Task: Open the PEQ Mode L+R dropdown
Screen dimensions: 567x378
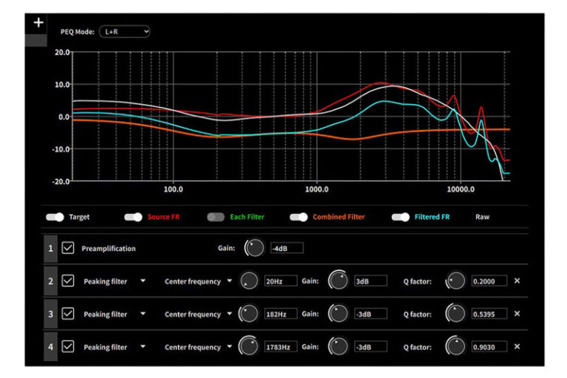Action: [125, 32]
